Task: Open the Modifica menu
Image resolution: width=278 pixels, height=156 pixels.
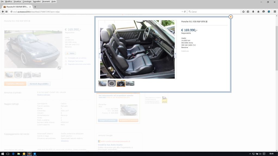Action: [8, 1]
